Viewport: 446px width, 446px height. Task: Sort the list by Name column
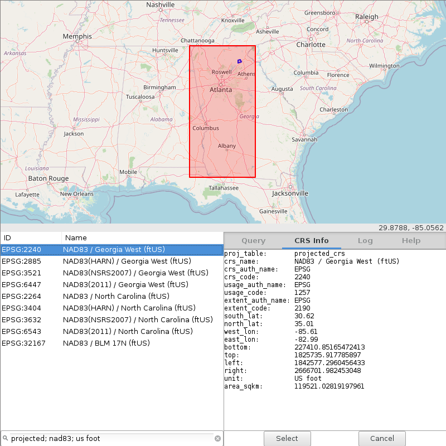click(x=142, y=238)
